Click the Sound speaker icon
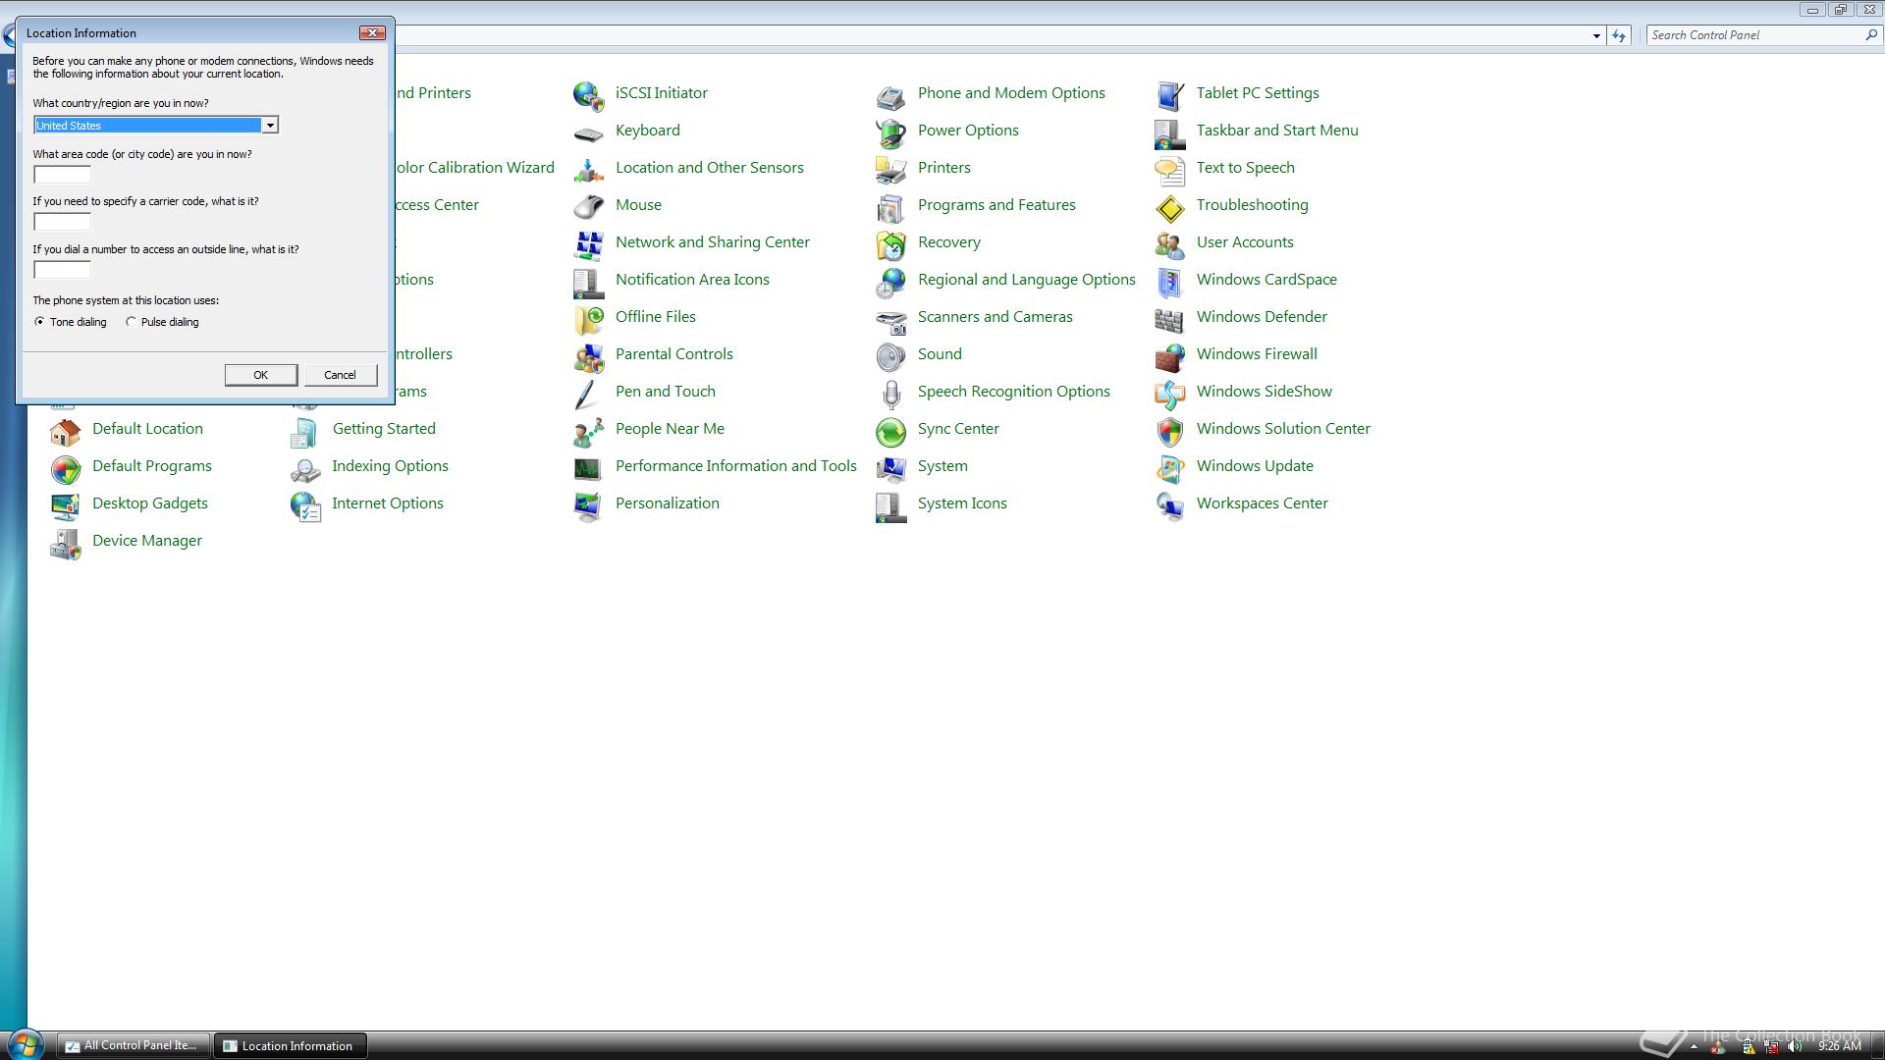 (890, 356)
